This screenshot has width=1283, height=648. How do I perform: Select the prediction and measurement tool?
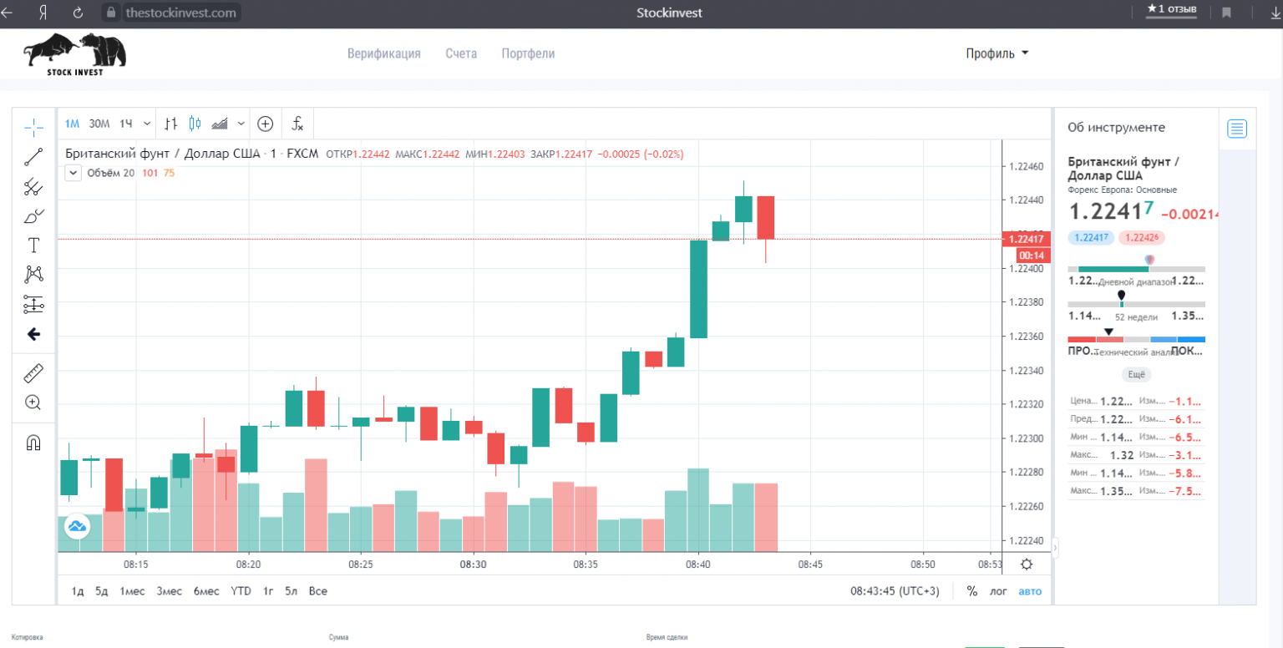(33, 304)
